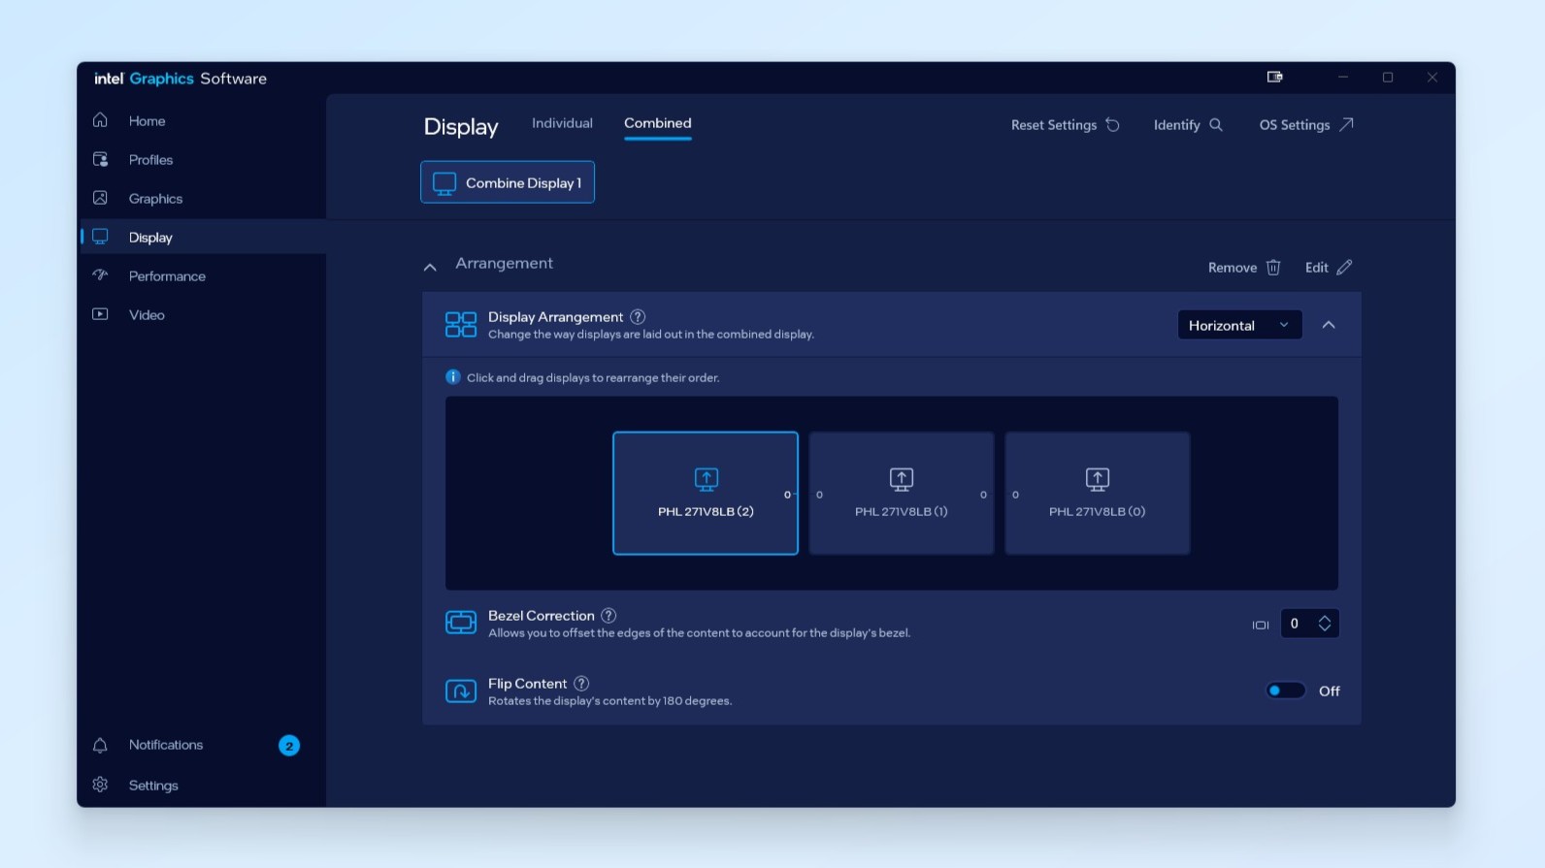
Task: Click the Performance gauge icon
Action: coord(100,275)
